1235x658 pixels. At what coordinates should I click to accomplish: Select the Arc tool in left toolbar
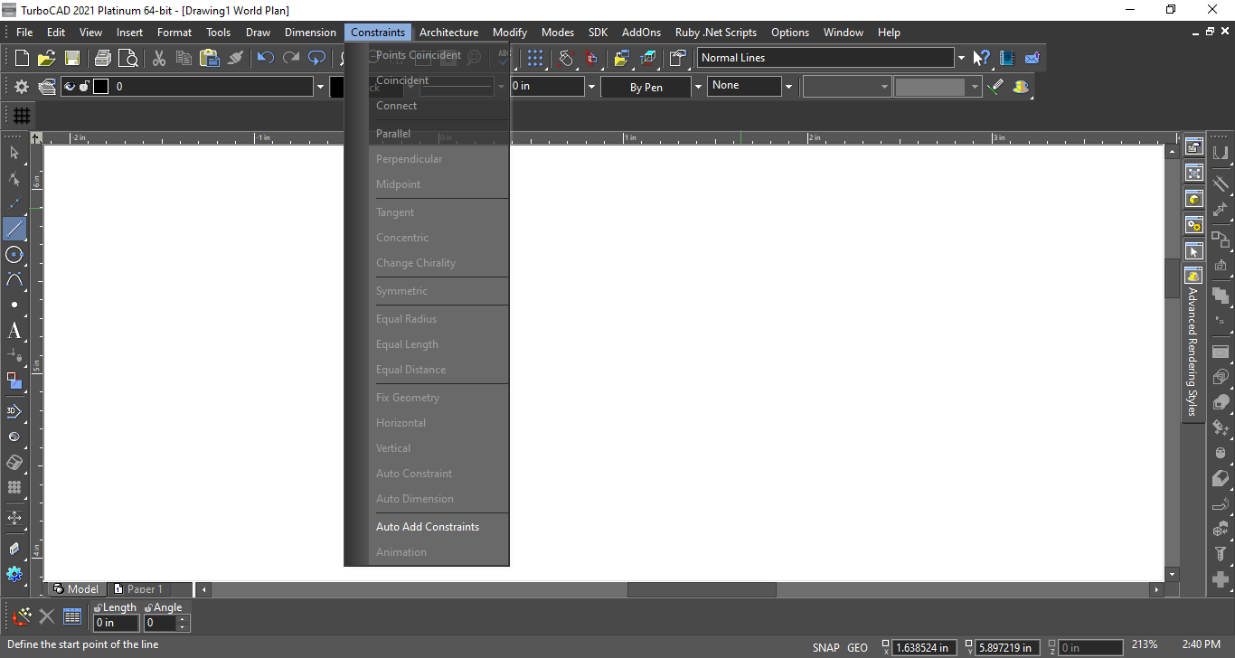coord(14,279)
